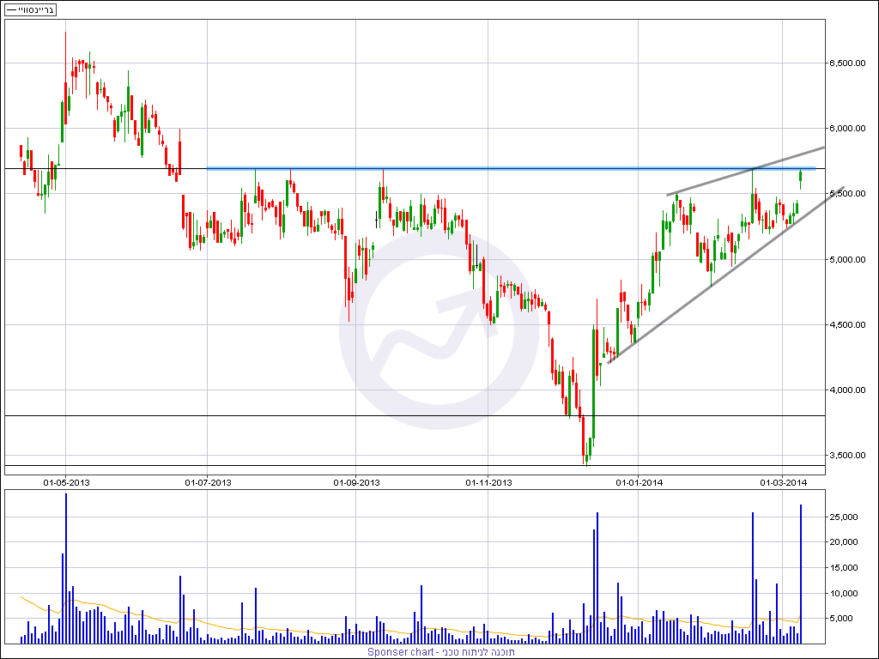Screen dimensions: 879x659
Task: Click the 01-09-2013 date label
Action: click(x=356, y=482)
